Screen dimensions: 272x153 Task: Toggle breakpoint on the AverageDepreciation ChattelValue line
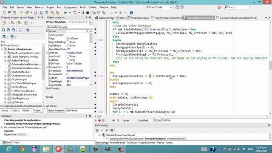95,76
